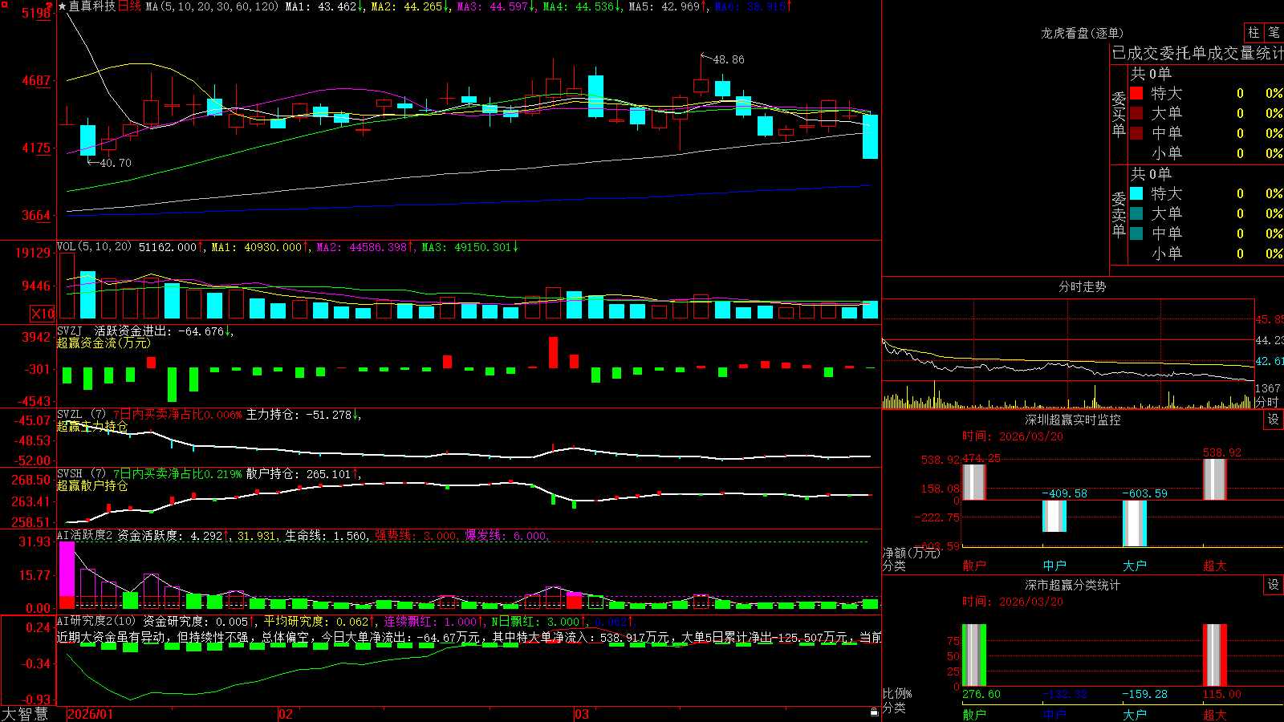Click the 02 month marker on time axis
Screen dimensions: 1284x722
286,714
